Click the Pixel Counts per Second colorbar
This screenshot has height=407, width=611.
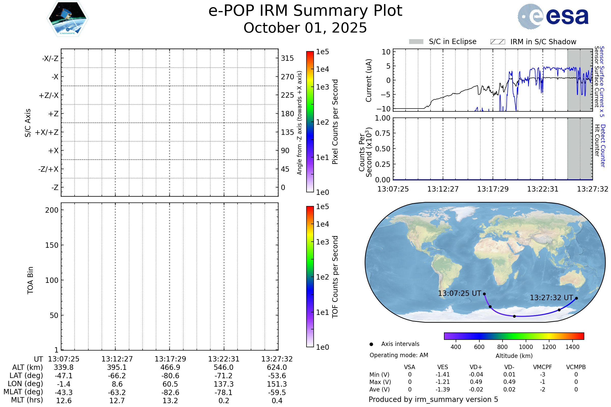coord(310,122)
